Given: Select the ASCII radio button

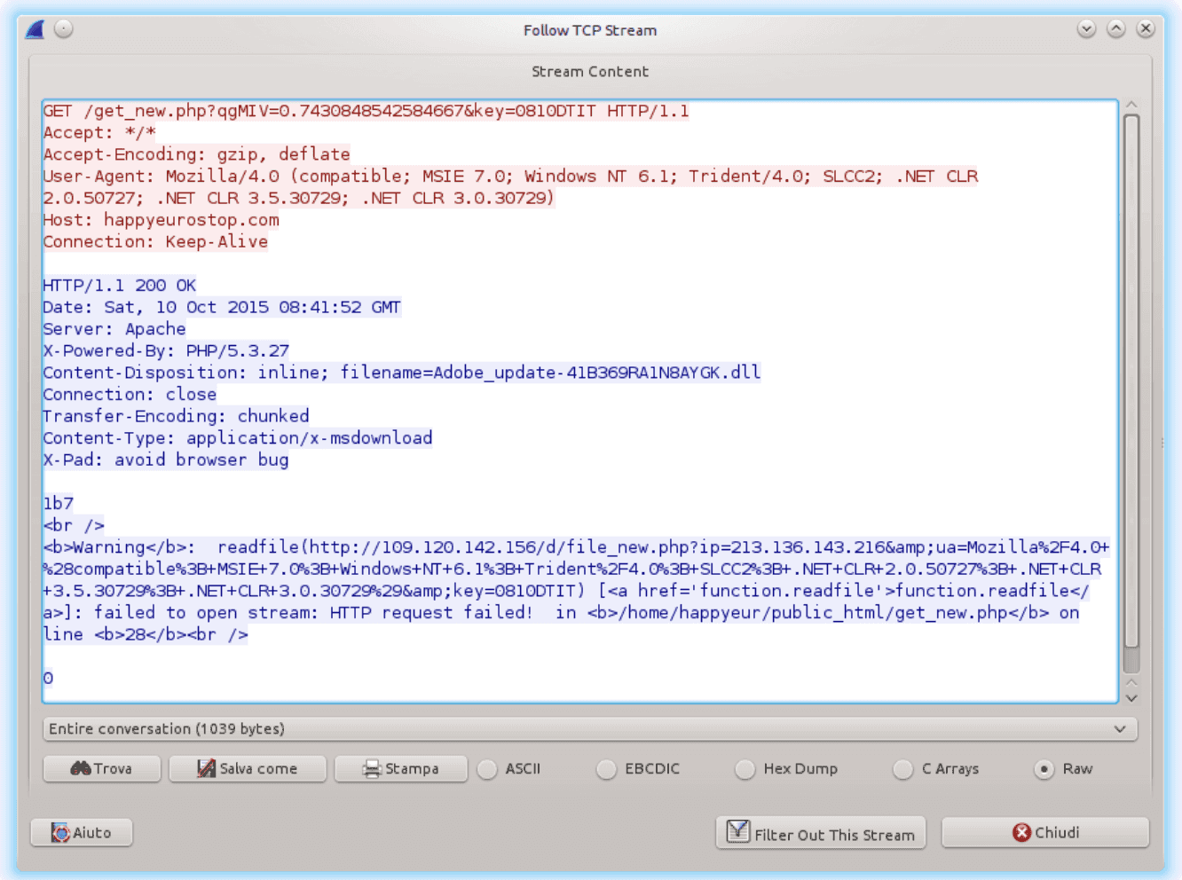Looking at the screenshot, I should click(487, 769).
